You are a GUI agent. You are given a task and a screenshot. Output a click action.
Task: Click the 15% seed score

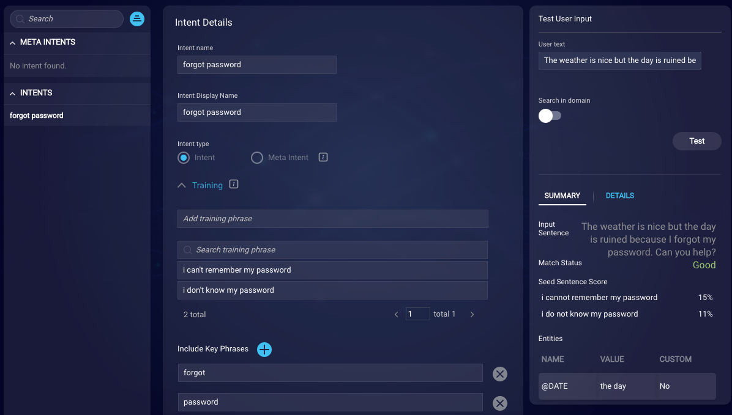point(706,298)
